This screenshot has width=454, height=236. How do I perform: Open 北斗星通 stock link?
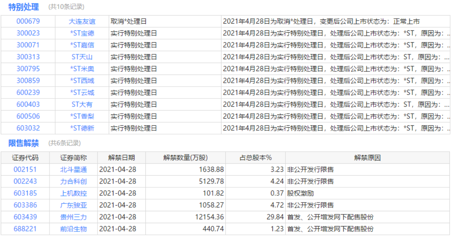[x=73, y=169]
